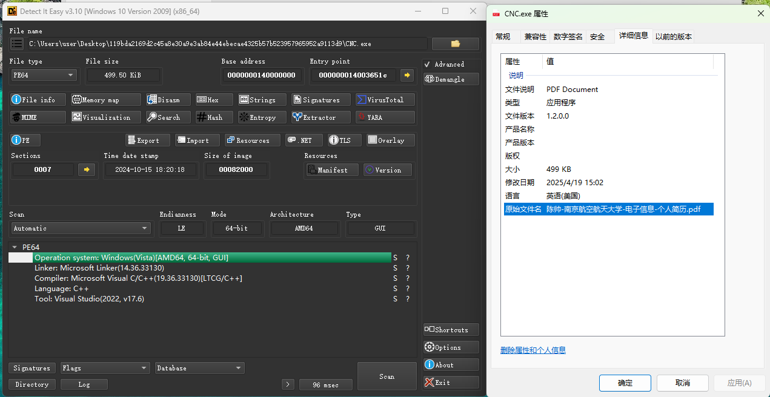Select the Compiler: Microsoft Visual C/C++ row
The image size is (770, 397).
[x=212, y=278]
